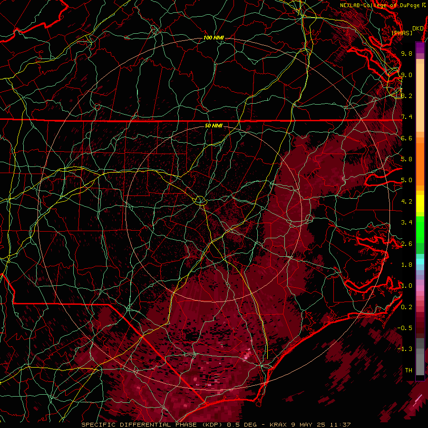Click the "50 NMI" range ring label
Screen dimensions: 428x428
click(x=214, y=126)
